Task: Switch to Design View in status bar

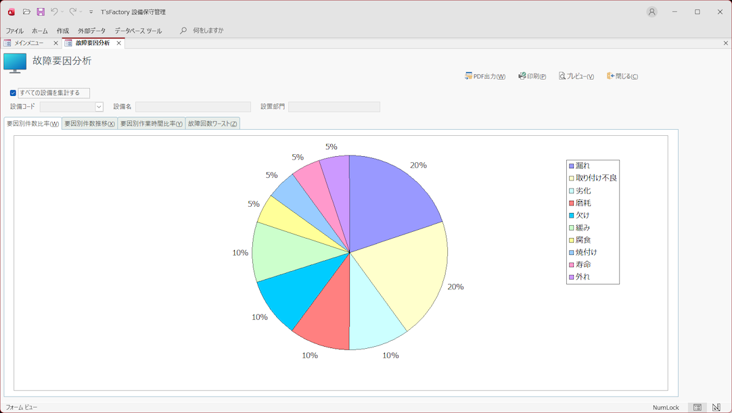Action: (716, 408)
